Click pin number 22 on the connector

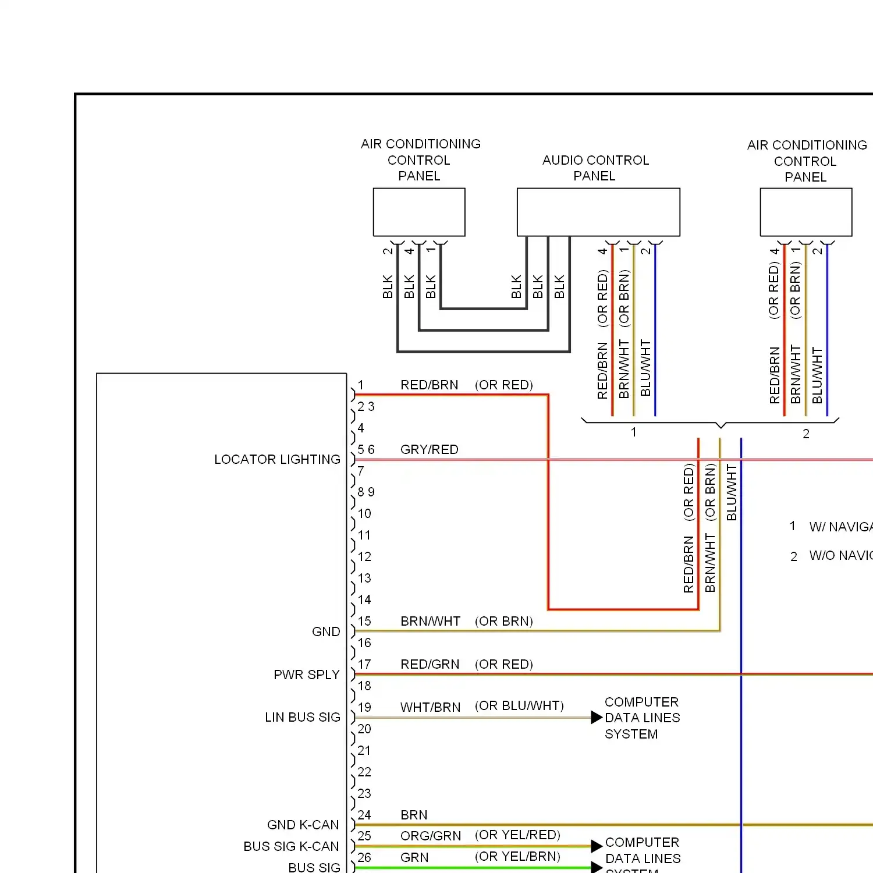tap(364, 772)
